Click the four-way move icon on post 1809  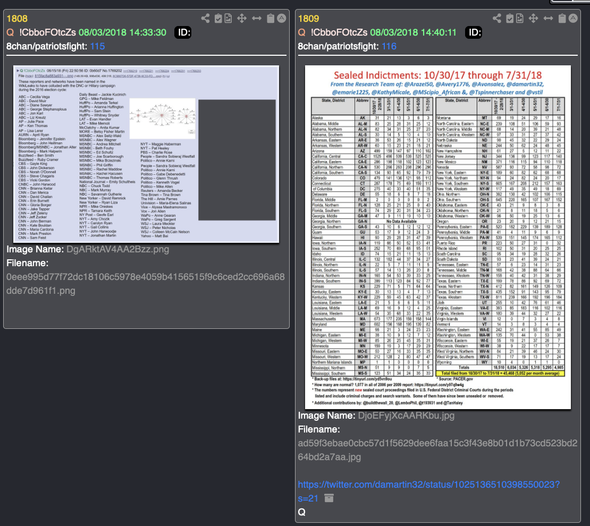pos(533,18)
